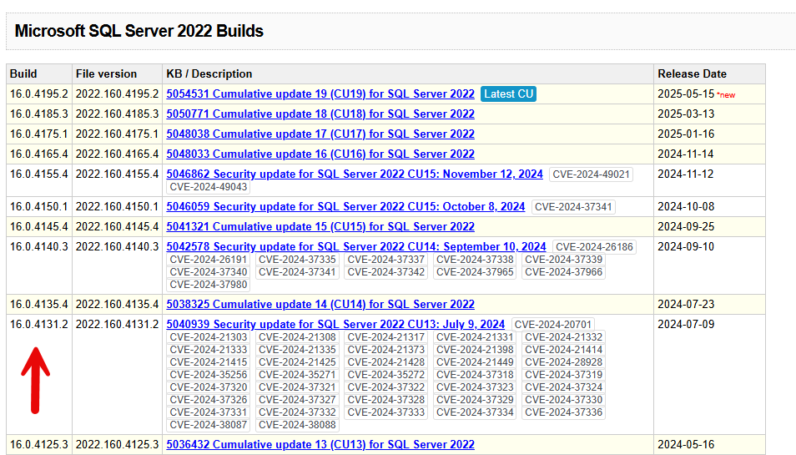The height and width of the screenshot is (455, 796).
Task: Open the KB5040939 July 9 security update link
Action: [335, 324]
